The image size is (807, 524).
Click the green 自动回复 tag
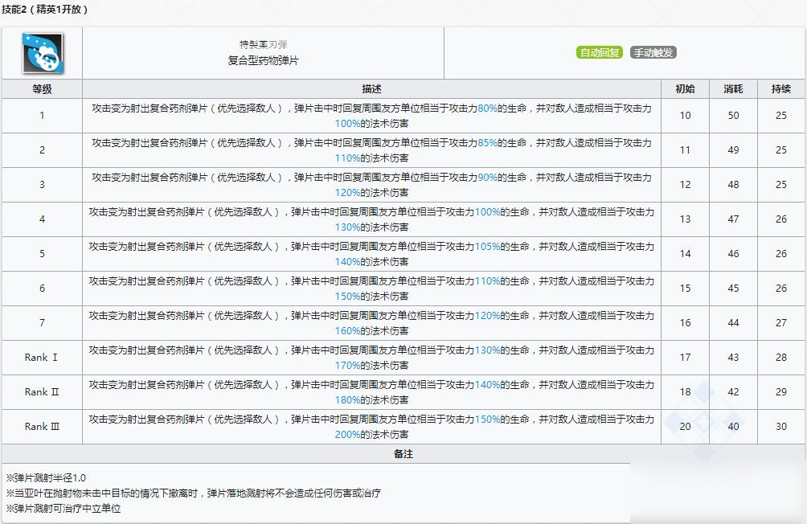click(600, 53)
